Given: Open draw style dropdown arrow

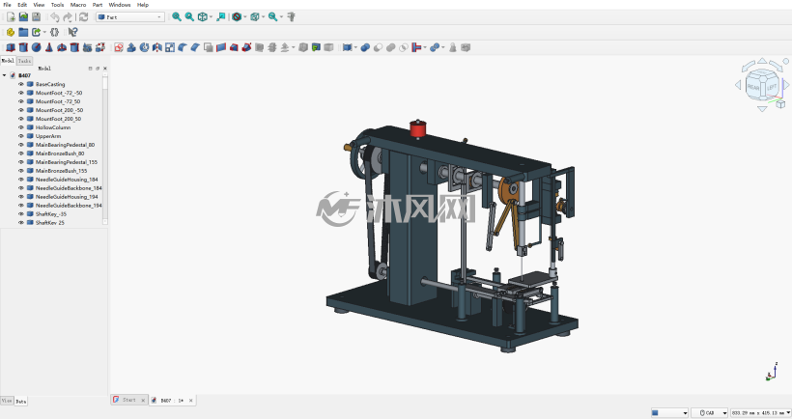Looking at the screenshot, I should point(245,16).
